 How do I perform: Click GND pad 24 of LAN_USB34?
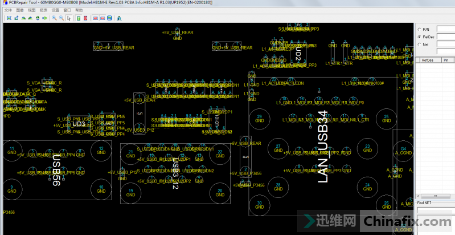pos(367,187)
